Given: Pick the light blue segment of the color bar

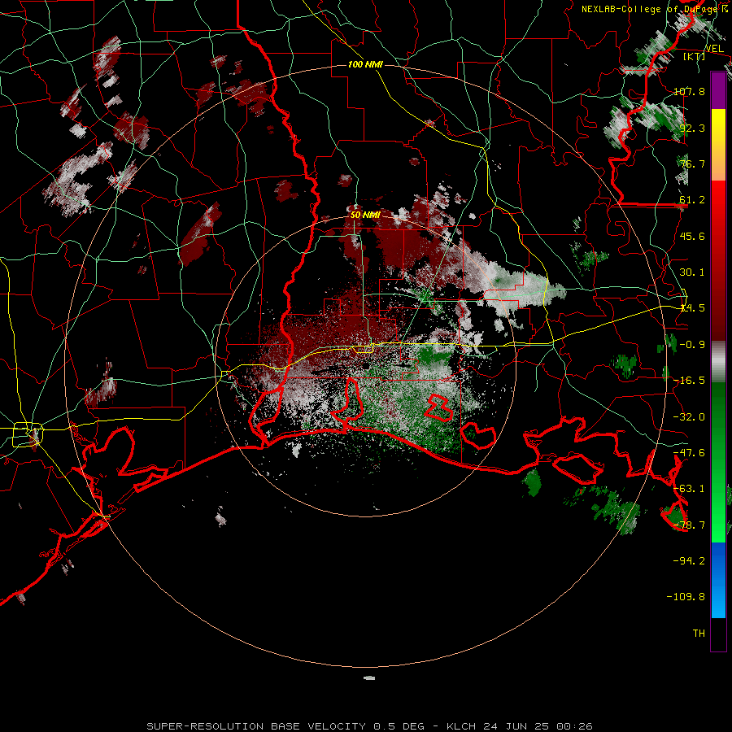Looking at the screenshot, I should pos(718,599).
